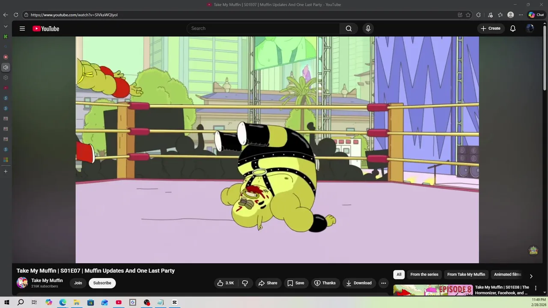Open options for the S01E08 suggestion
This screenshot has height=308, width=548.
pyautogui.click(x=536, y=288)
